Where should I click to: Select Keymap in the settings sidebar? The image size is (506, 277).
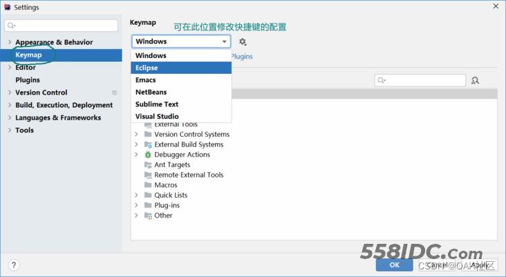click(61, 55)
